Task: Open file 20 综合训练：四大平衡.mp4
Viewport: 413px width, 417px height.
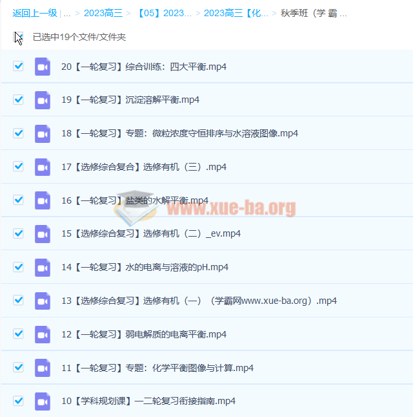Action: tap(143, 67)
